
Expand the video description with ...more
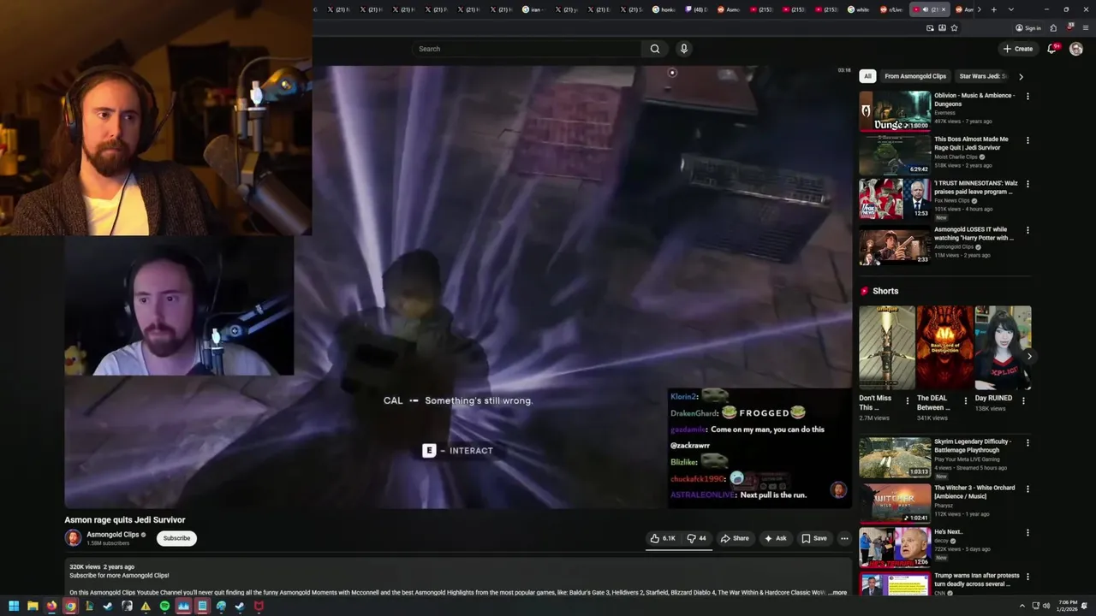pyautogui.click(x=838, y=592)
